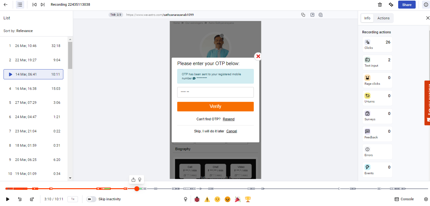Delete this recording with the trash icon
The height and width of the screenshot is (206, 430).
point(380,5)
